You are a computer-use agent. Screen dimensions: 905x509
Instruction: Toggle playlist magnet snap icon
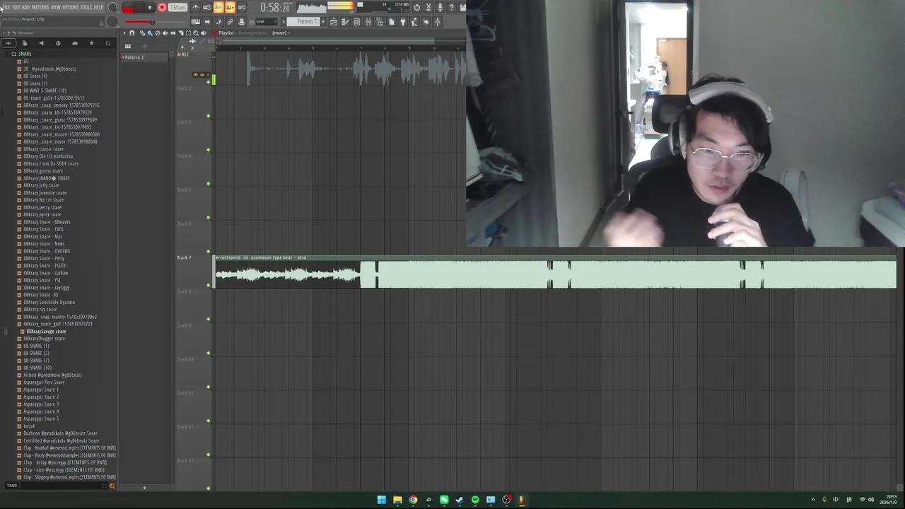click(x=132, y=33)
